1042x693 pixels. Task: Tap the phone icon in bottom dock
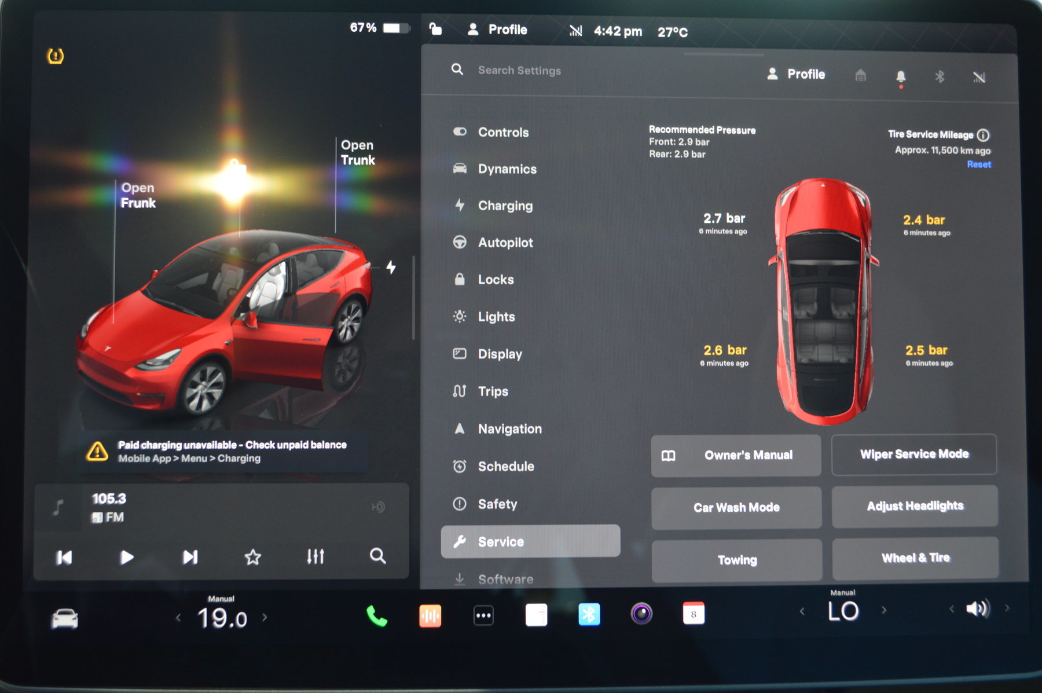point(377,616)
